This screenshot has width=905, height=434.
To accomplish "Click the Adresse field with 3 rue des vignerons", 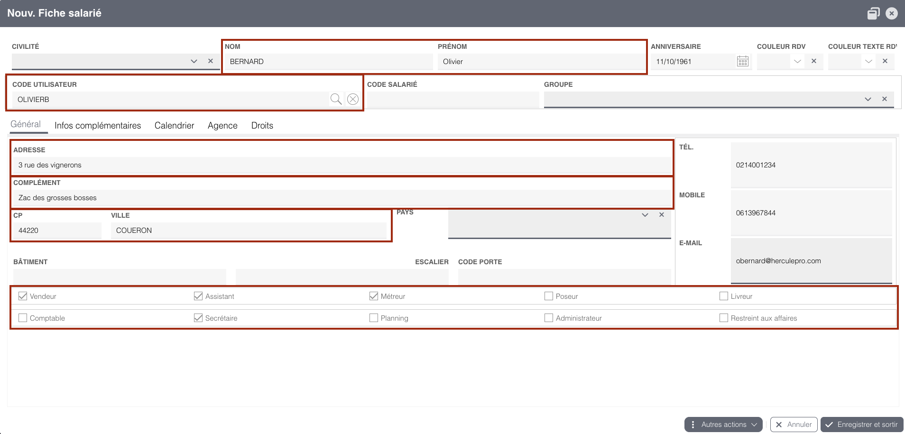I will [342, 165].
